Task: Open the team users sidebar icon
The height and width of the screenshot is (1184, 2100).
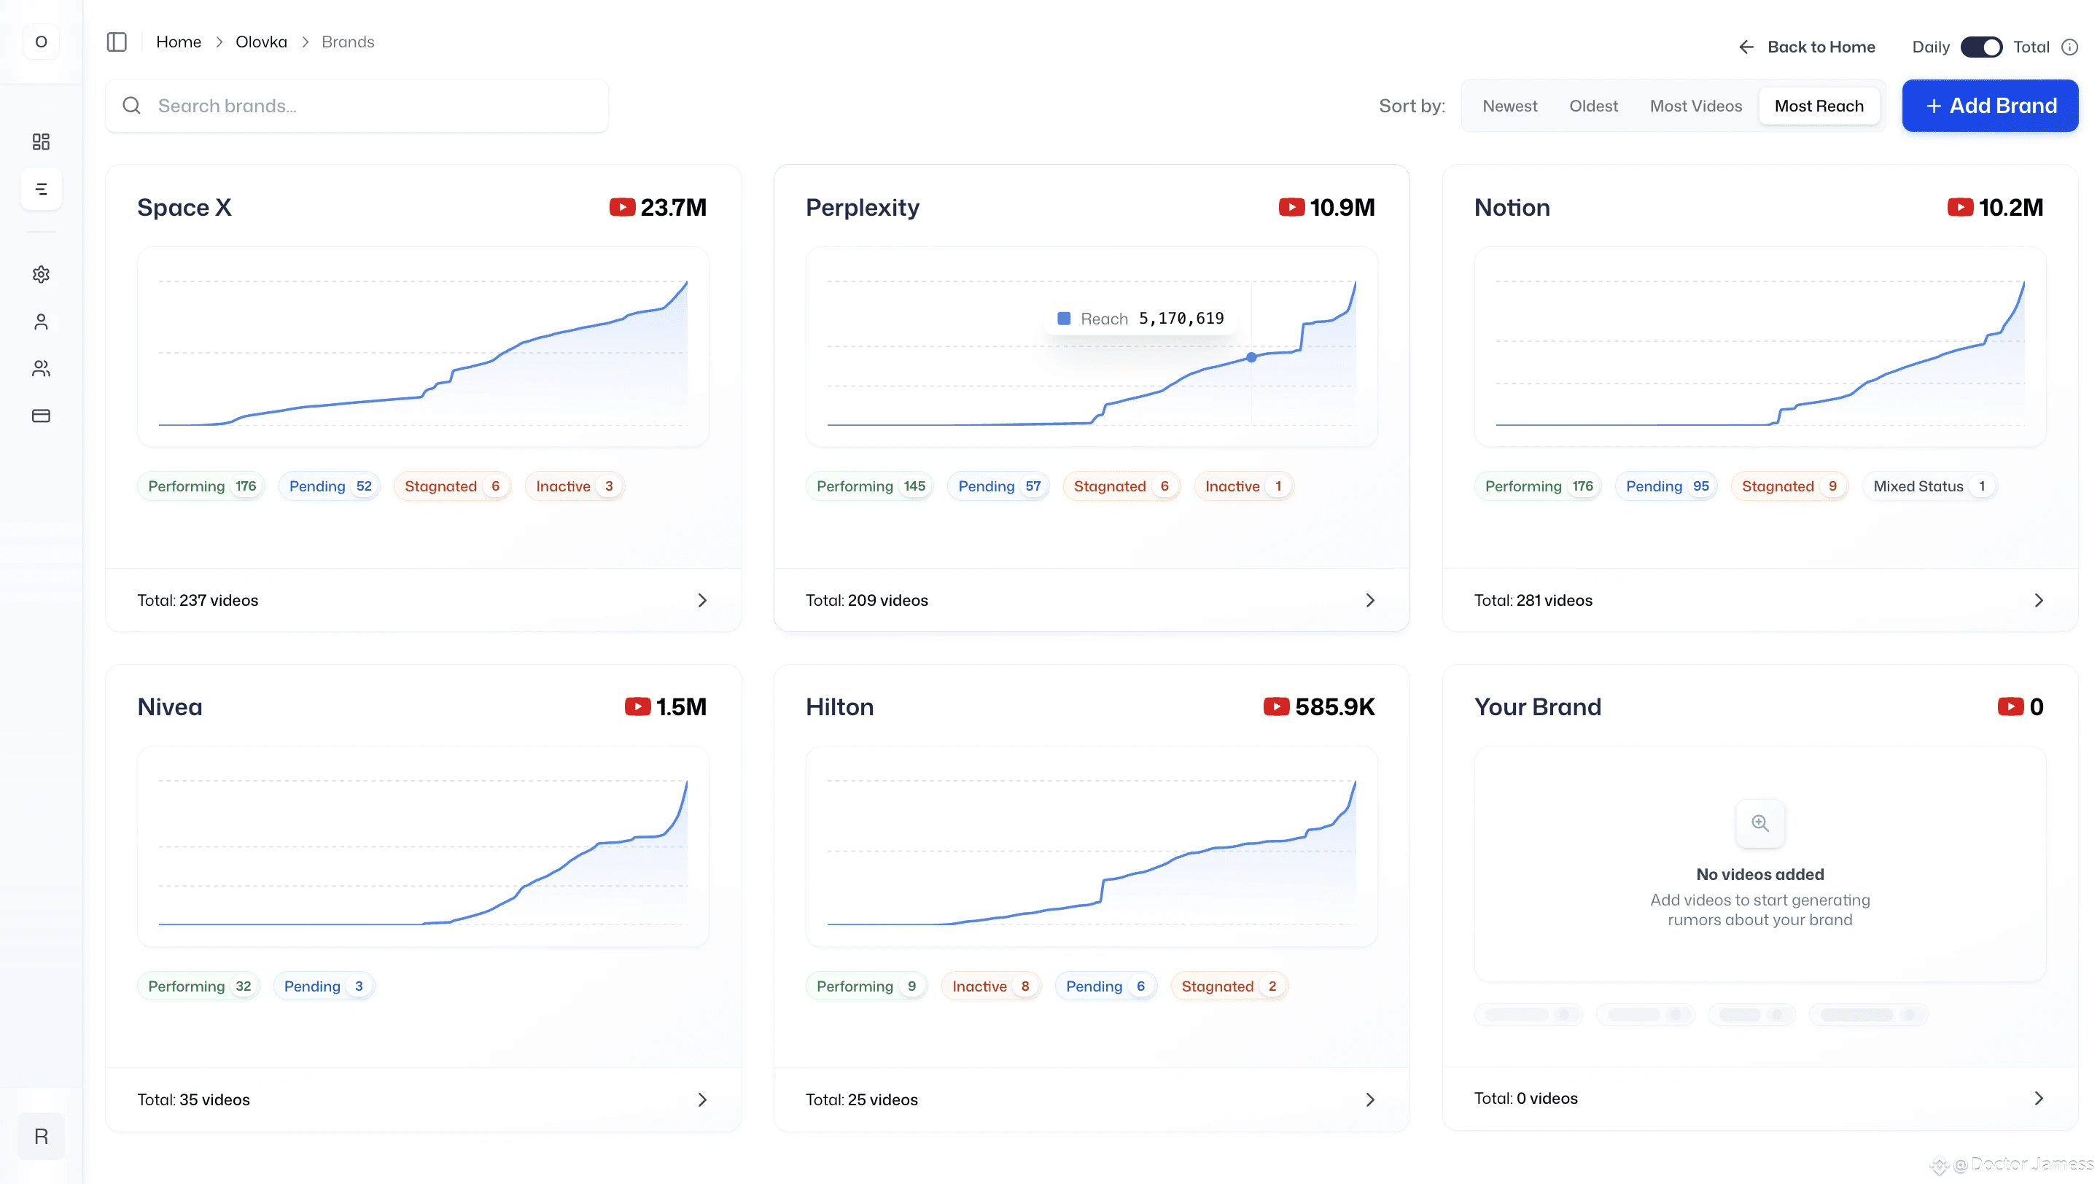Action: pos(41,369)
